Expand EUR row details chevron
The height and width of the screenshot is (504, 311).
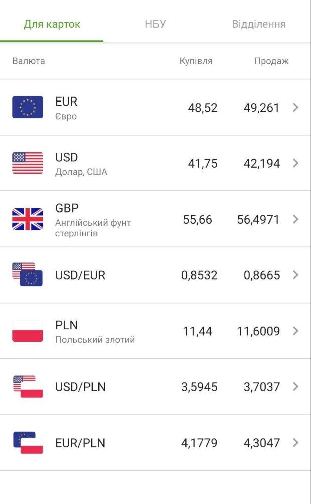295,107
